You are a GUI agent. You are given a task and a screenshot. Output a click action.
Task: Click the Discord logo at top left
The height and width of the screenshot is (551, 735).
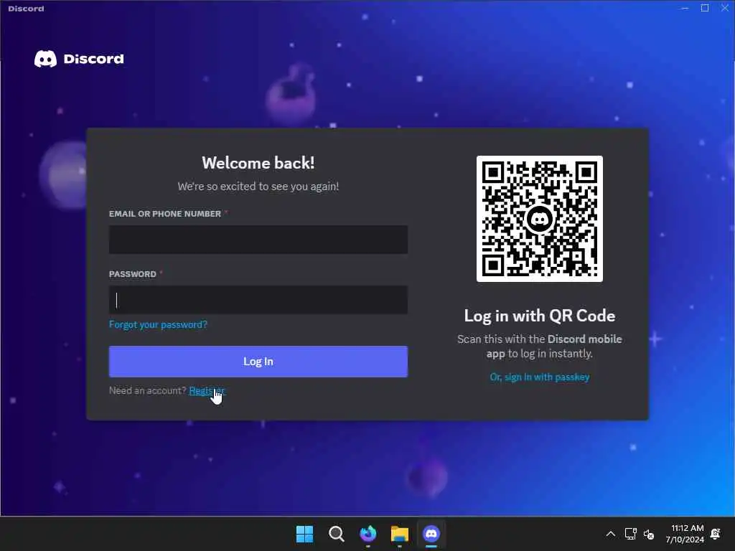pyautogui.click(x=79, y=59)
